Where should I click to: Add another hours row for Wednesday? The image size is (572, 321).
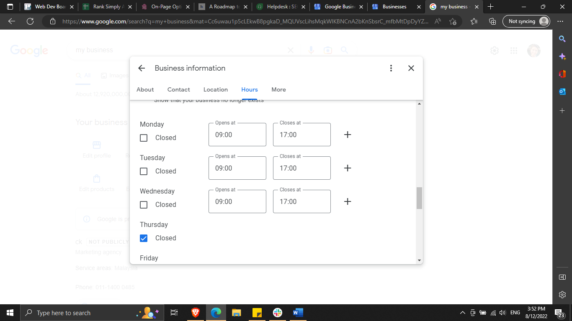[347, 201]
